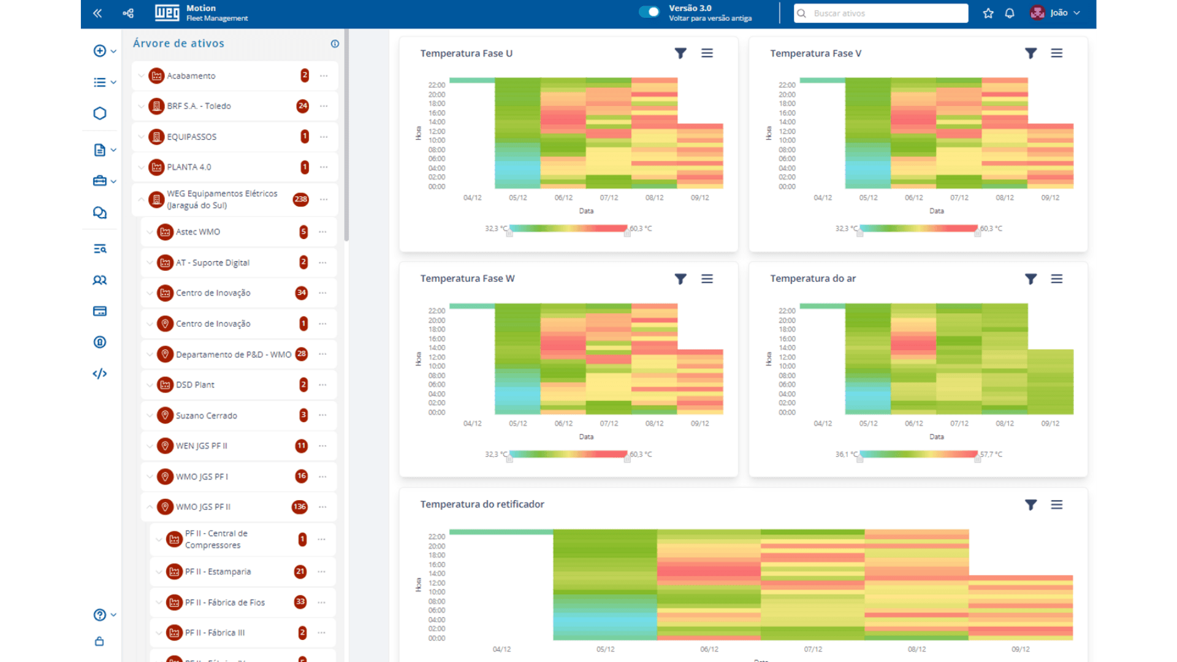Open the briefcase sidebar menu
The height and width of the screenshot is (662, 1177).
click(104, 181)
